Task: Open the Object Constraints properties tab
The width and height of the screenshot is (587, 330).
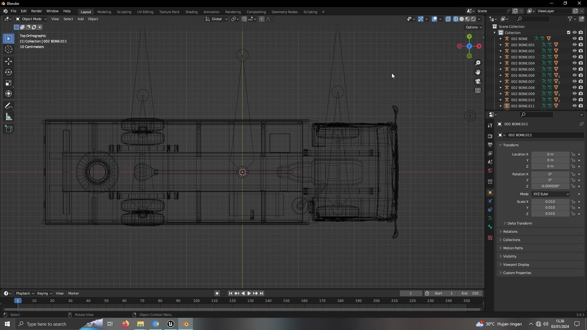Action: click(490, 210)
